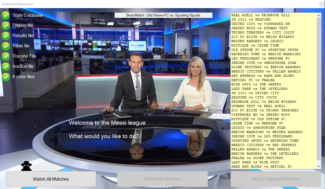Click the black spy hat icon
Image resolution: width=325 pixels, height=189 pixels.
(27, 165)
